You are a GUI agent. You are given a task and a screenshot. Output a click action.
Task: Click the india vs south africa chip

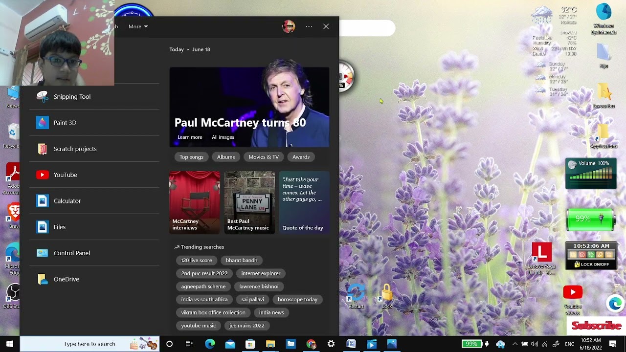pyautogui.click(x=204, y=300)
